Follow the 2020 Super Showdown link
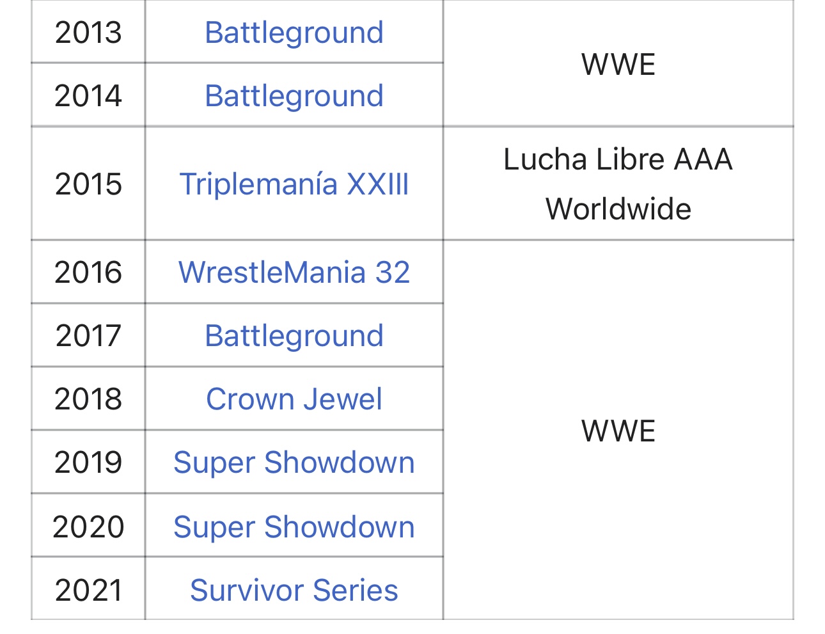This screenshot has height=634, width=825. coord(294,527)
